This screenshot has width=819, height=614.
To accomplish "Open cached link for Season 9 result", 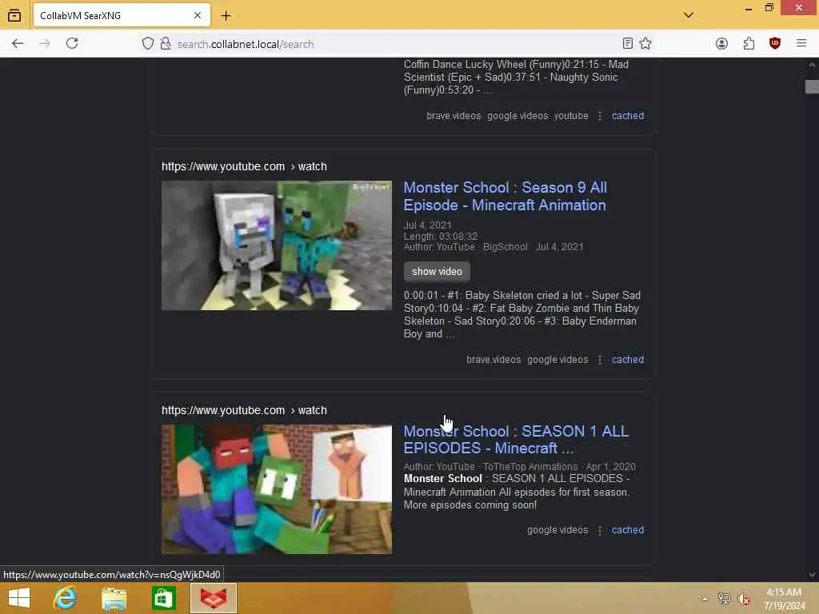I will [x=628, y=360].
